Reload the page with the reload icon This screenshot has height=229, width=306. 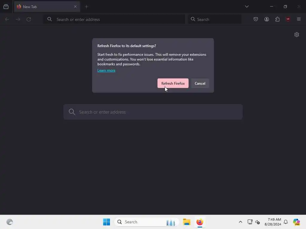click(29, 19)
